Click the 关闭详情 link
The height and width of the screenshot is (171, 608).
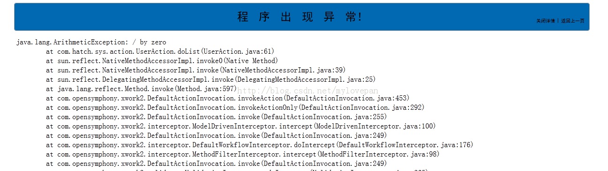pos(546,21)
